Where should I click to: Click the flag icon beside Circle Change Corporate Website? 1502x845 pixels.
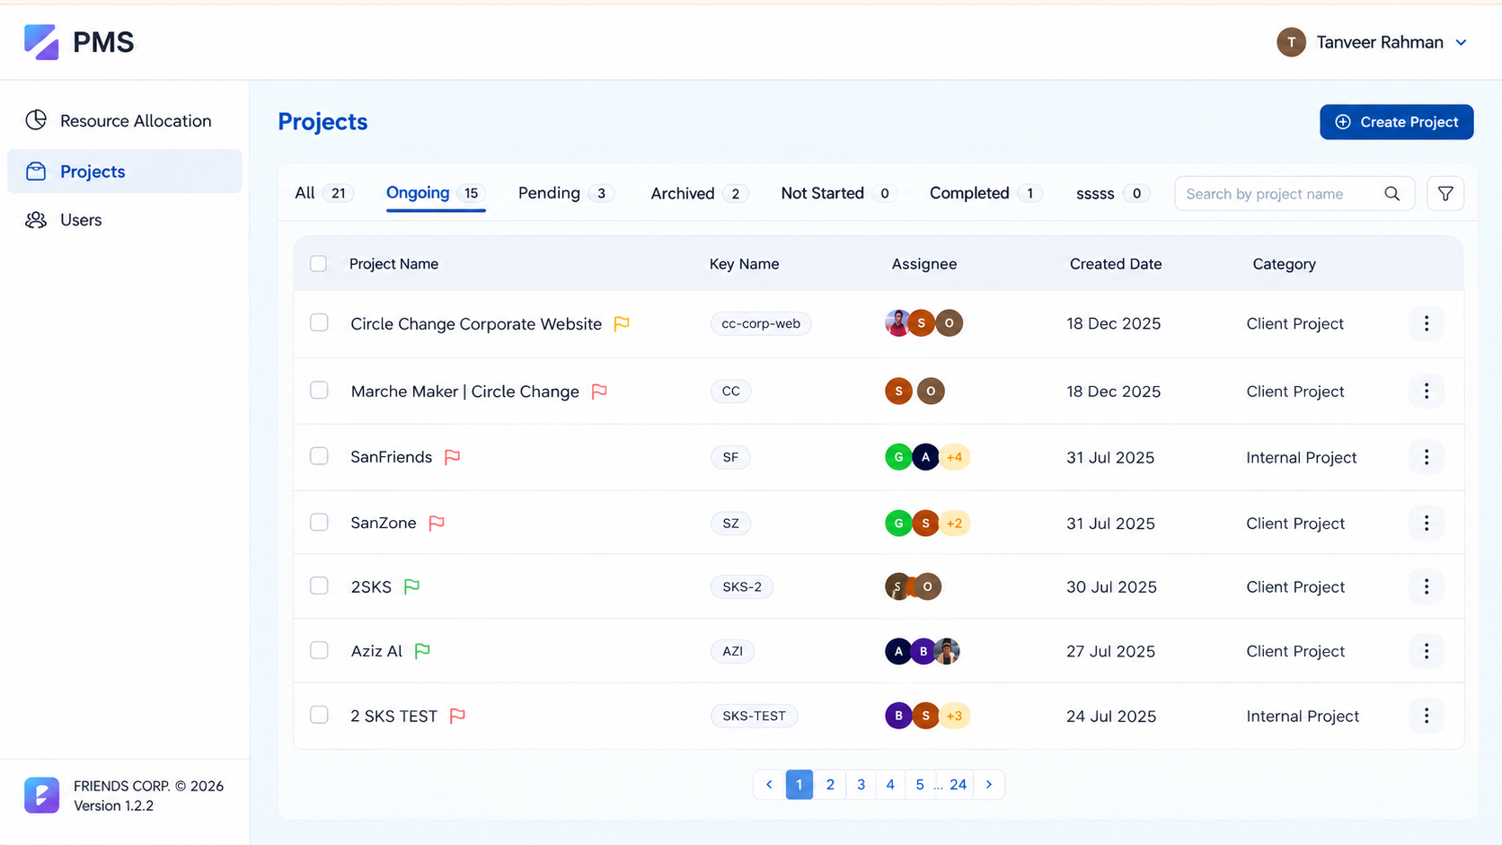[622, 323]
